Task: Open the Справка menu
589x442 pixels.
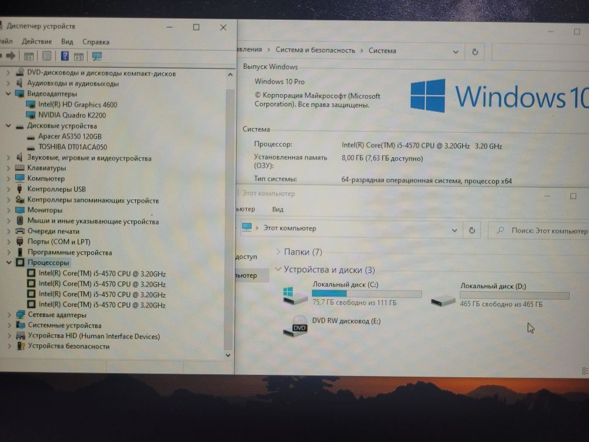Action: (96, 42)
